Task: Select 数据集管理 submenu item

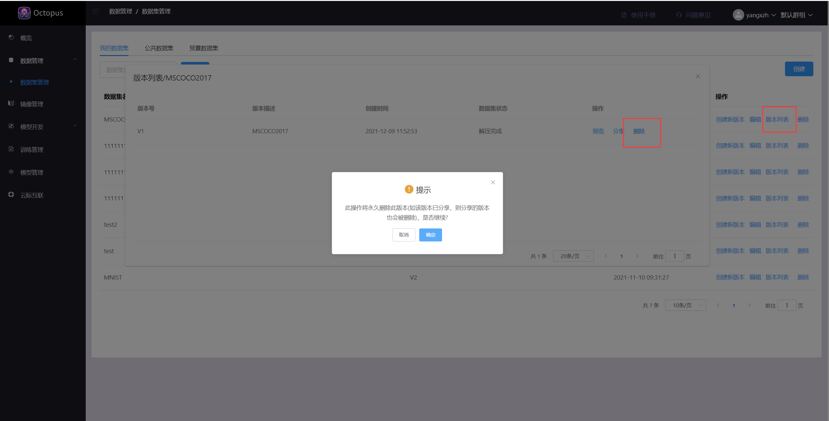Action: [x=35, y=82]
